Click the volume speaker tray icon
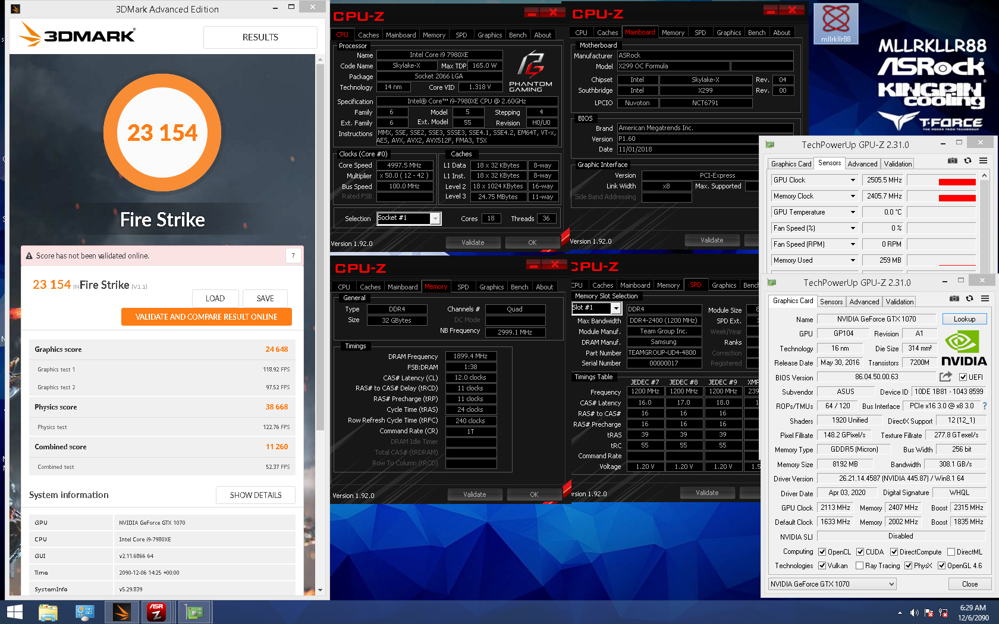999x624 pixels. [914, 613]
